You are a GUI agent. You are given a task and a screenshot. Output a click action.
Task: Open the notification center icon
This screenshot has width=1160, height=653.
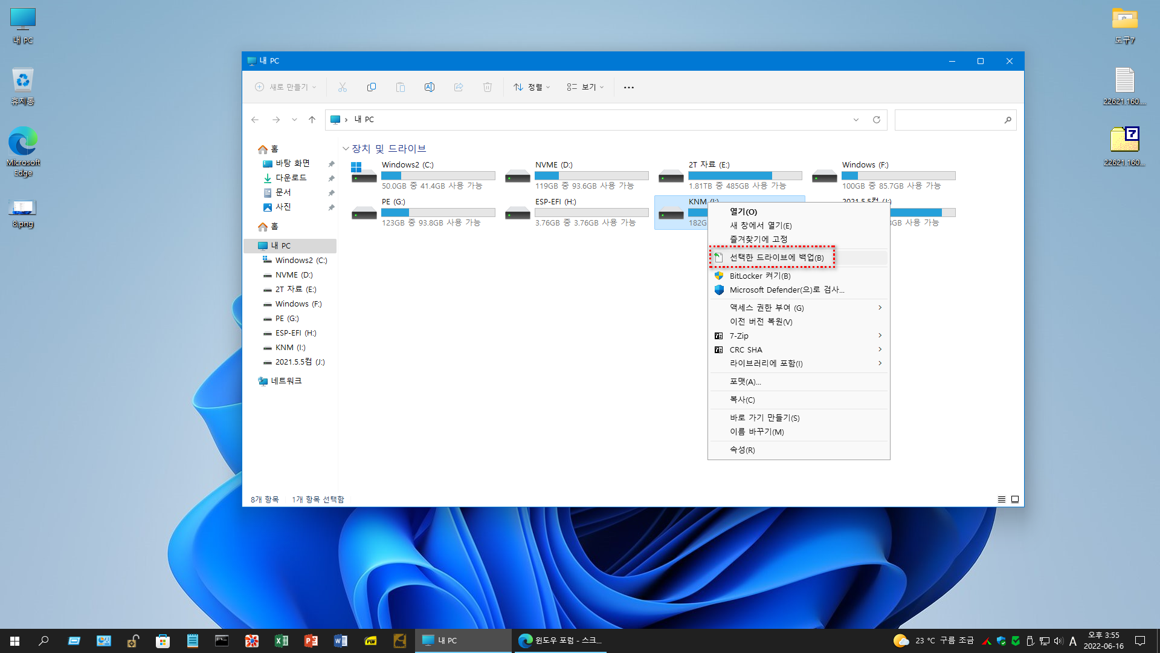click(x=1140, y=641)
